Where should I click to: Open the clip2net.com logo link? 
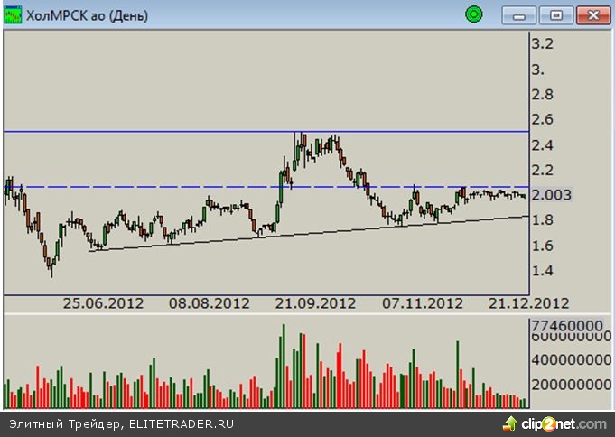[555, 423]
